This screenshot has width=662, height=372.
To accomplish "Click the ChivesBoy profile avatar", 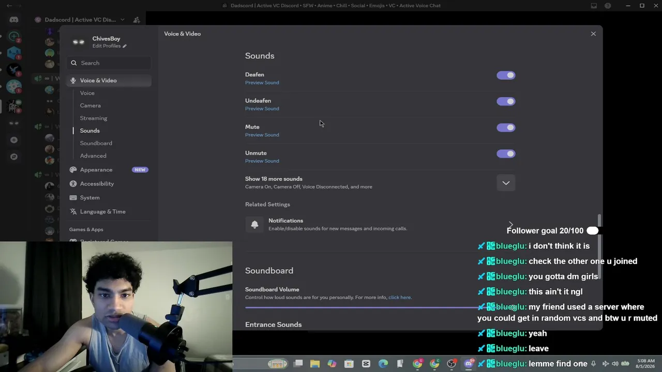I will click(x=79, y=42).
